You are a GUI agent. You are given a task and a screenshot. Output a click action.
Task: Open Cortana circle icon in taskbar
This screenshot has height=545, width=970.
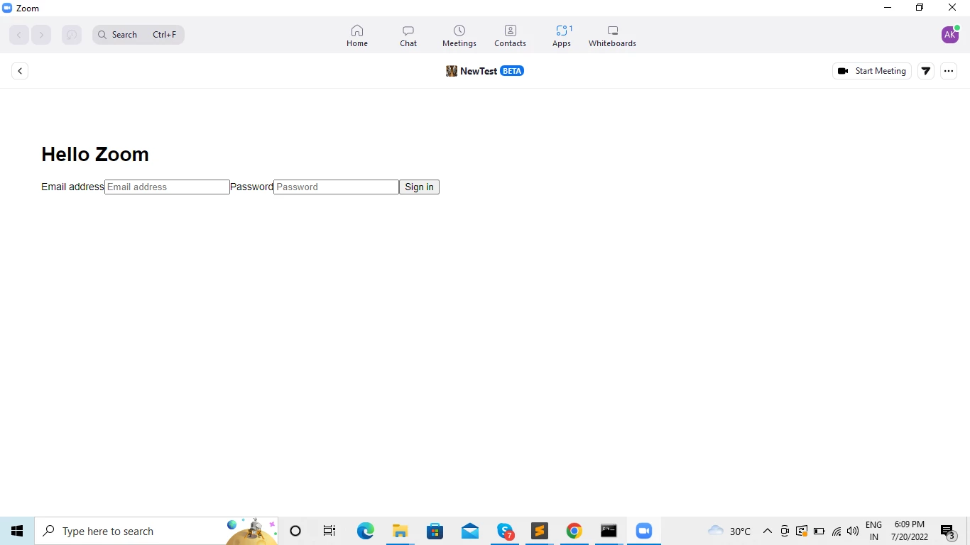pos(295,531)
